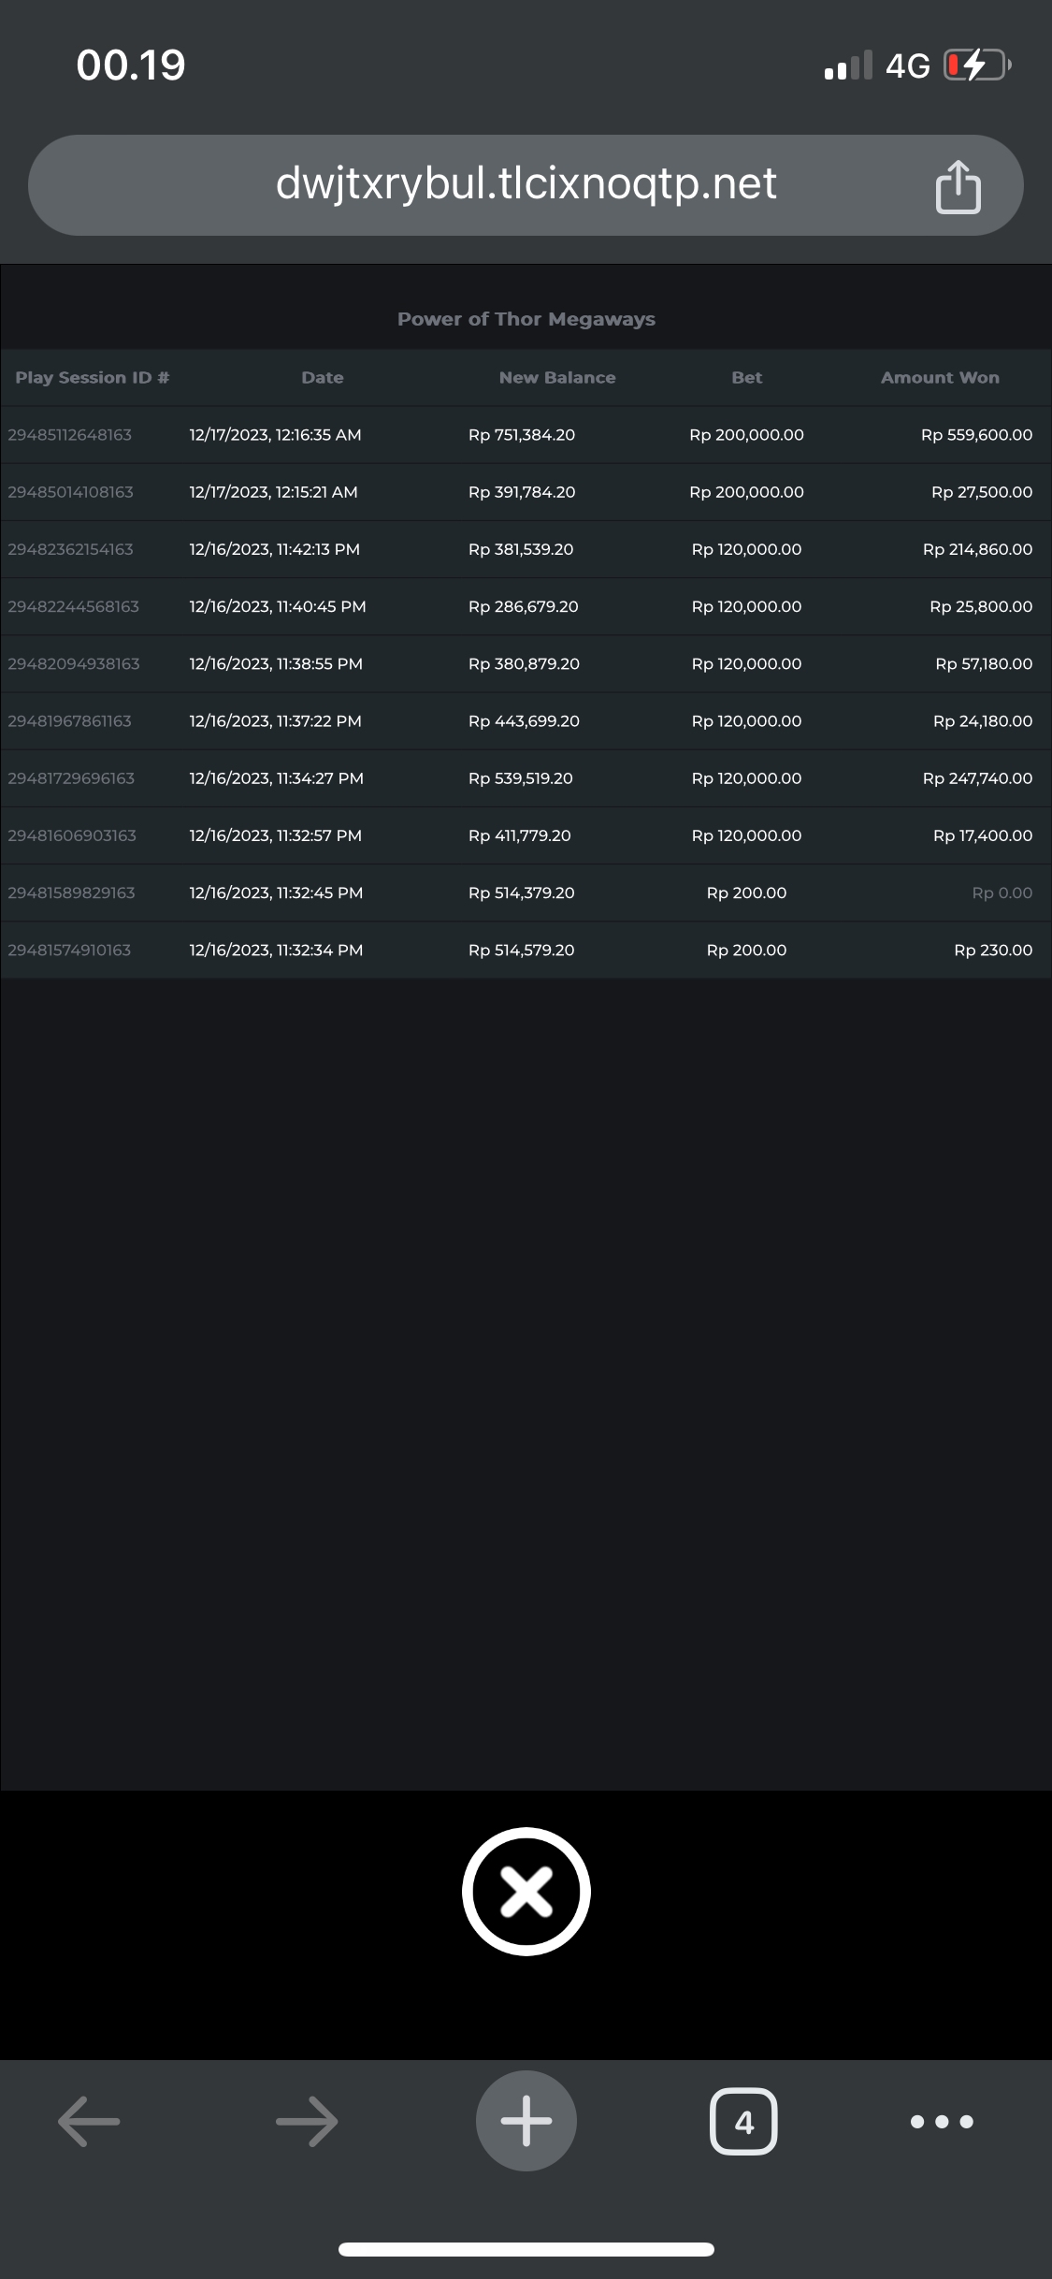Click the Amount Won column header
The image size is (1052, 2279).
point(940,378)
